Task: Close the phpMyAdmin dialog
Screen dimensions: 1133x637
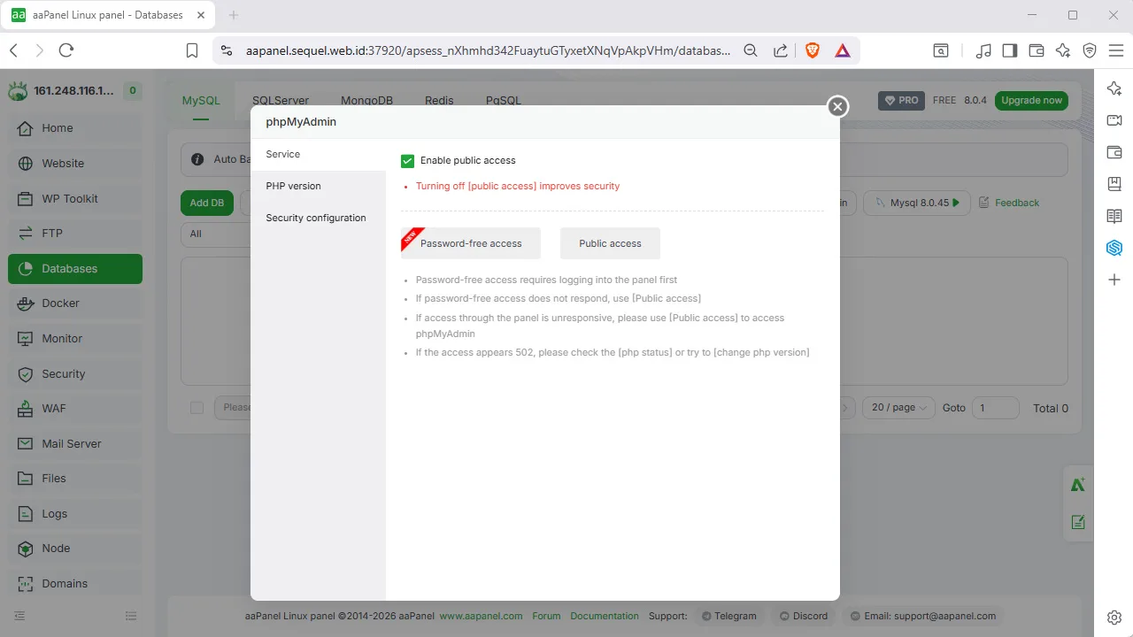Action: tap(837, 106)
